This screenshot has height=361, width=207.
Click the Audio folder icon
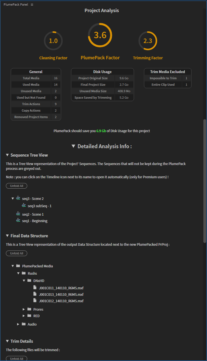[x=24, y=324]
